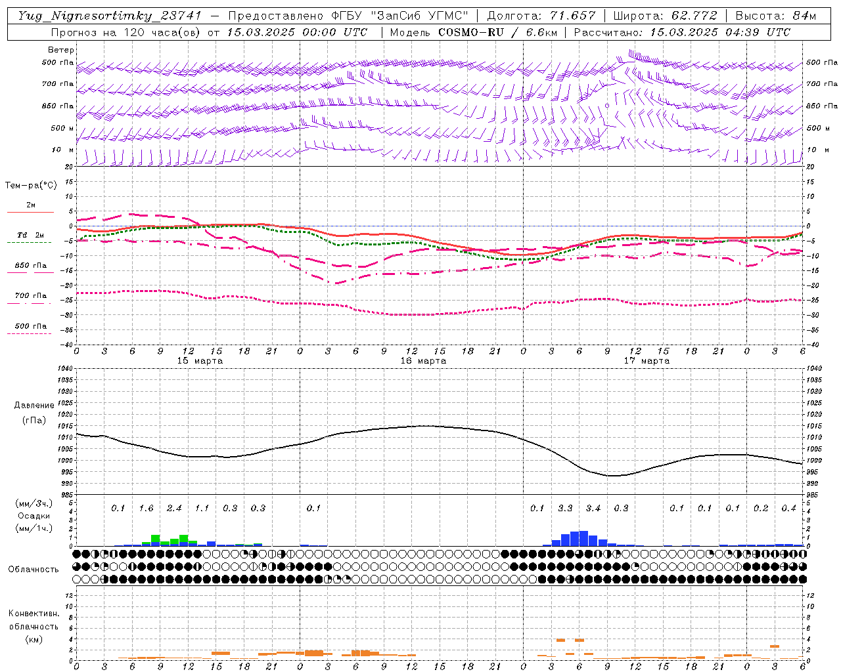This screenshot has height=672, width=841.
Task: Click the Облачность cloud cover label
Action: pos(34,570)
